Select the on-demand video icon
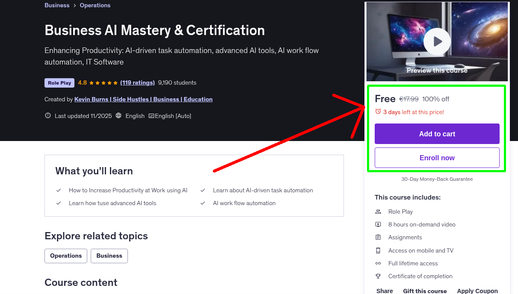Screen dimensions: 518x294 378,224
